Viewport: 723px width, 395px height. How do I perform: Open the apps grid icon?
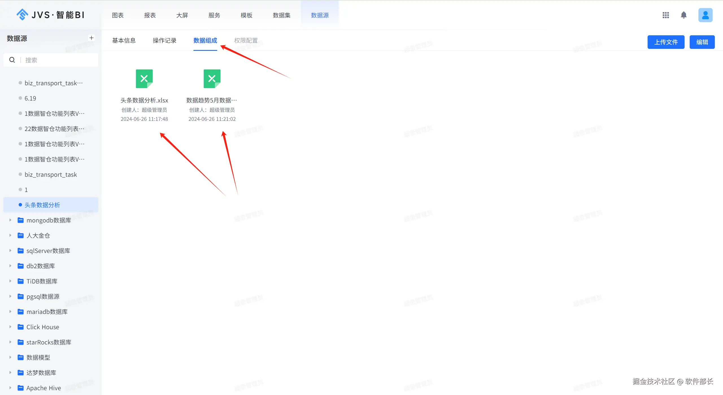666,15
